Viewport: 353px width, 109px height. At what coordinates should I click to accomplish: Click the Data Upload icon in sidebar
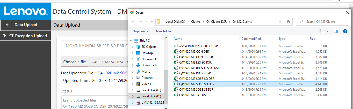7,25
